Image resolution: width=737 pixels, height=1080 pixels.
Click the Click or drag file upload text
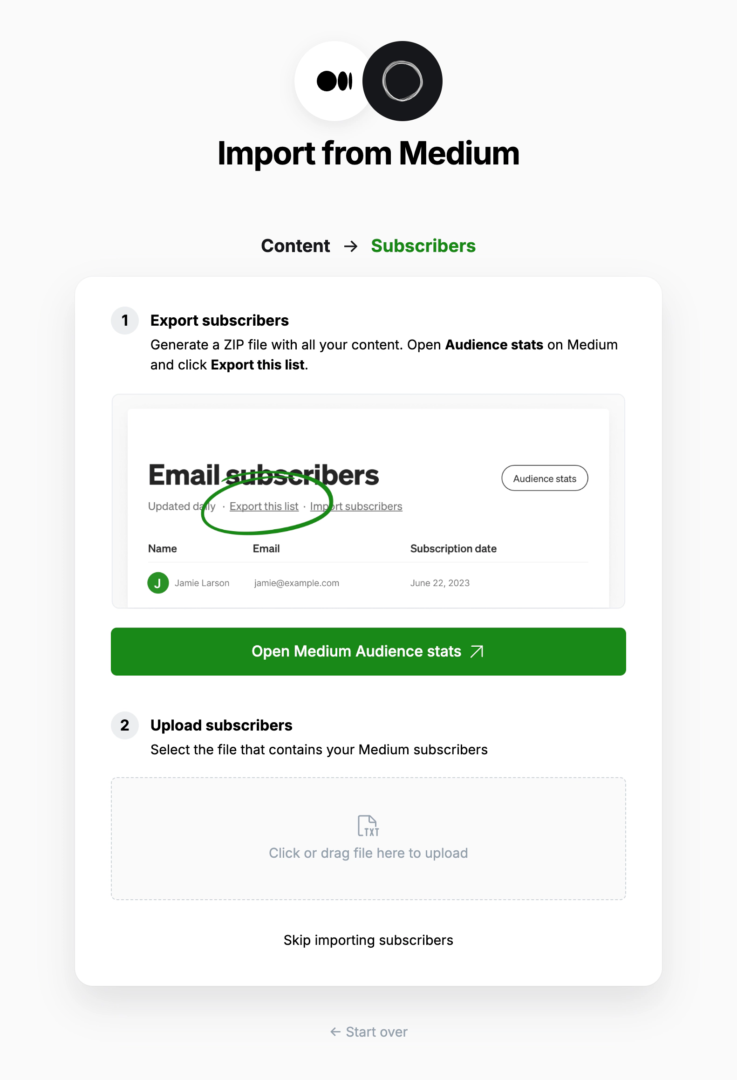(368, 853)
